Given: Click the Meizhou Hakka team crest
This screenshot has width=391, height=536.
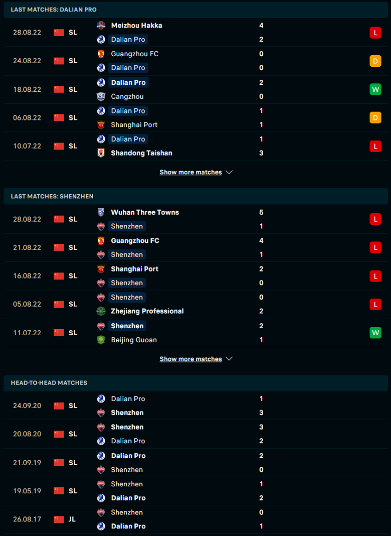Looking at the screenshot, I should (x=101, y=25).
